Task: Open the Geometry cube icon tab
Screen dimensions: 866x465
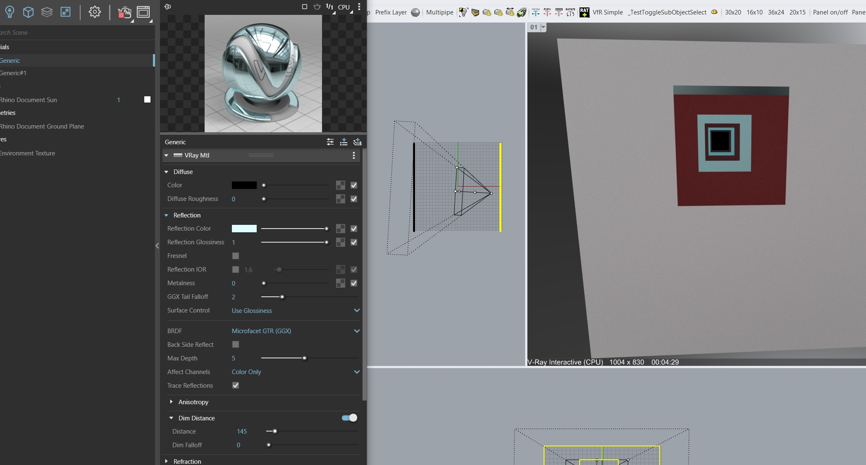Action: tap(28, 12)
